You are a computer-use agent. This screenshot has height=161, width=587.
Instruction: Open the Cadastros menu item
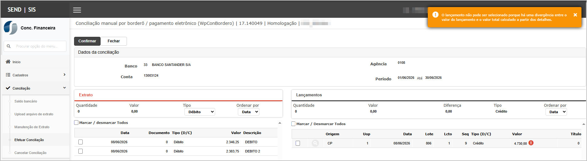pos(20,75)
